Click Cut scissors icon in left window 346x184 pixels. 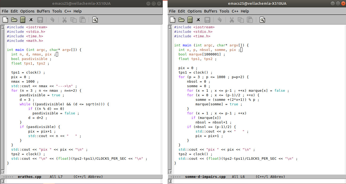coord(64,20)
